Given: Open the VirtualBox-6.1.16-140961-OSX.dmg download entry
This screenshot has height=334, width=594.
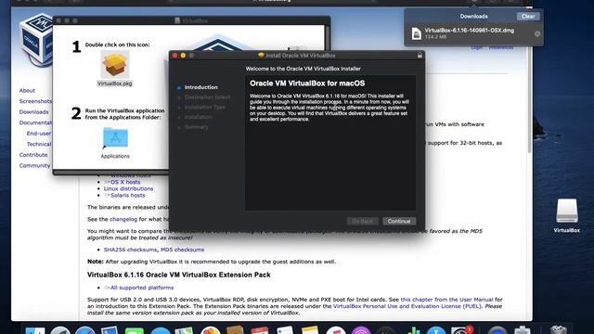Looking at the screenshot, I should click(473, 33).
